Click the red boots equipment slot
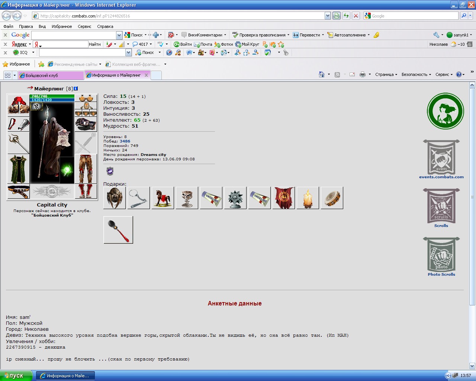The width and height of the screenshot is (476, 381). pyautogui.click(x=86, y=191)
